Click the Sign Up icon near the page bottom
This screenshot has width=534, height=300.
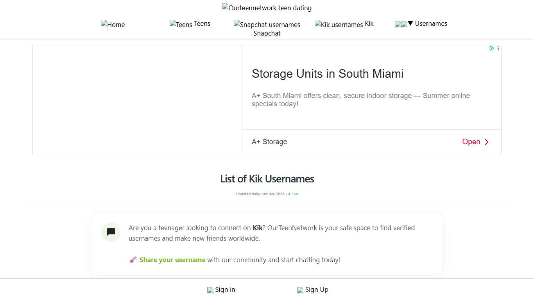point(300,290)
